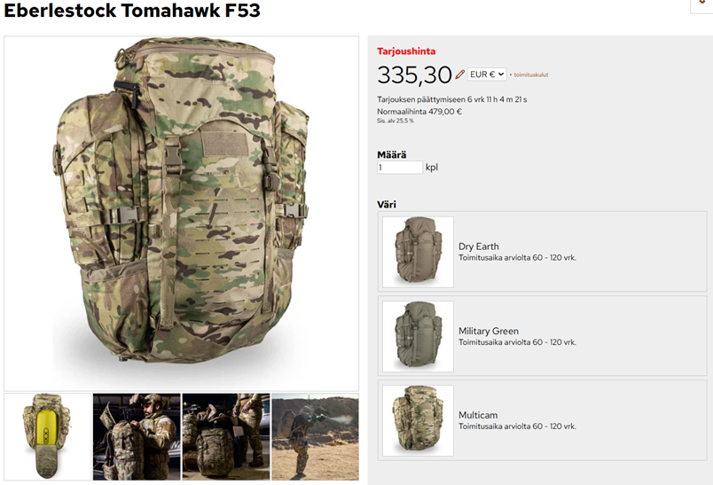Open thumbnail of soldier firing a rifle
The width and height of the screenshot is (713, 485).
pos(315,437)
